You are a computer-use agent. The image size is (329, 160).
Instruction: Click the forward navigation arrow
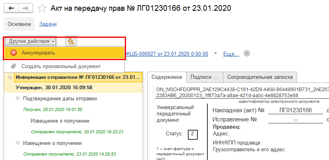click(26, 8)
